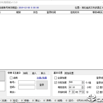Sort by the 状态 column header
The height and width of the screenshot is (103, 103).
39,12
